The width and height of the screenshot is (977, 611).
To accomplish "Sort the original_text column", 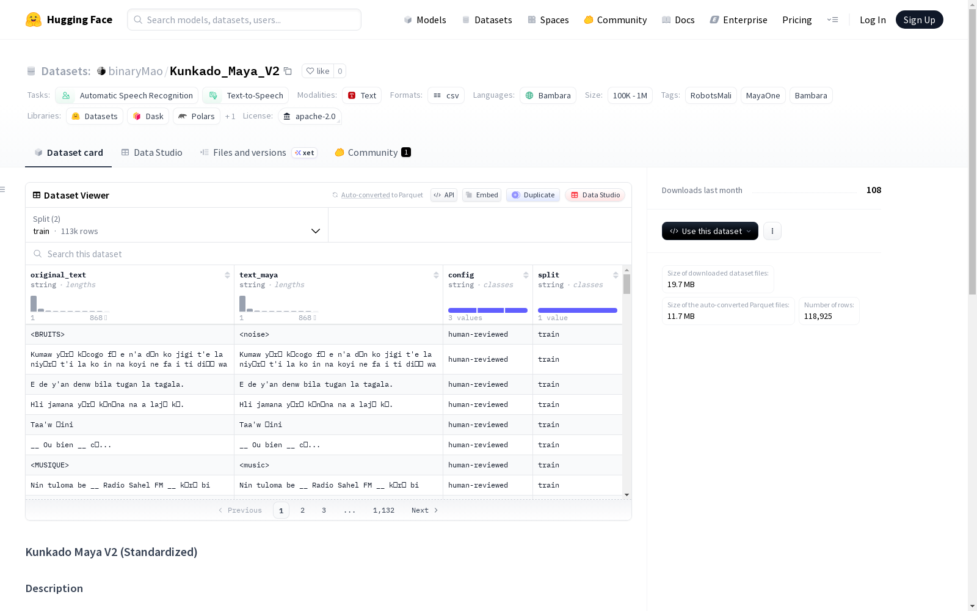I will coord(227,275).
